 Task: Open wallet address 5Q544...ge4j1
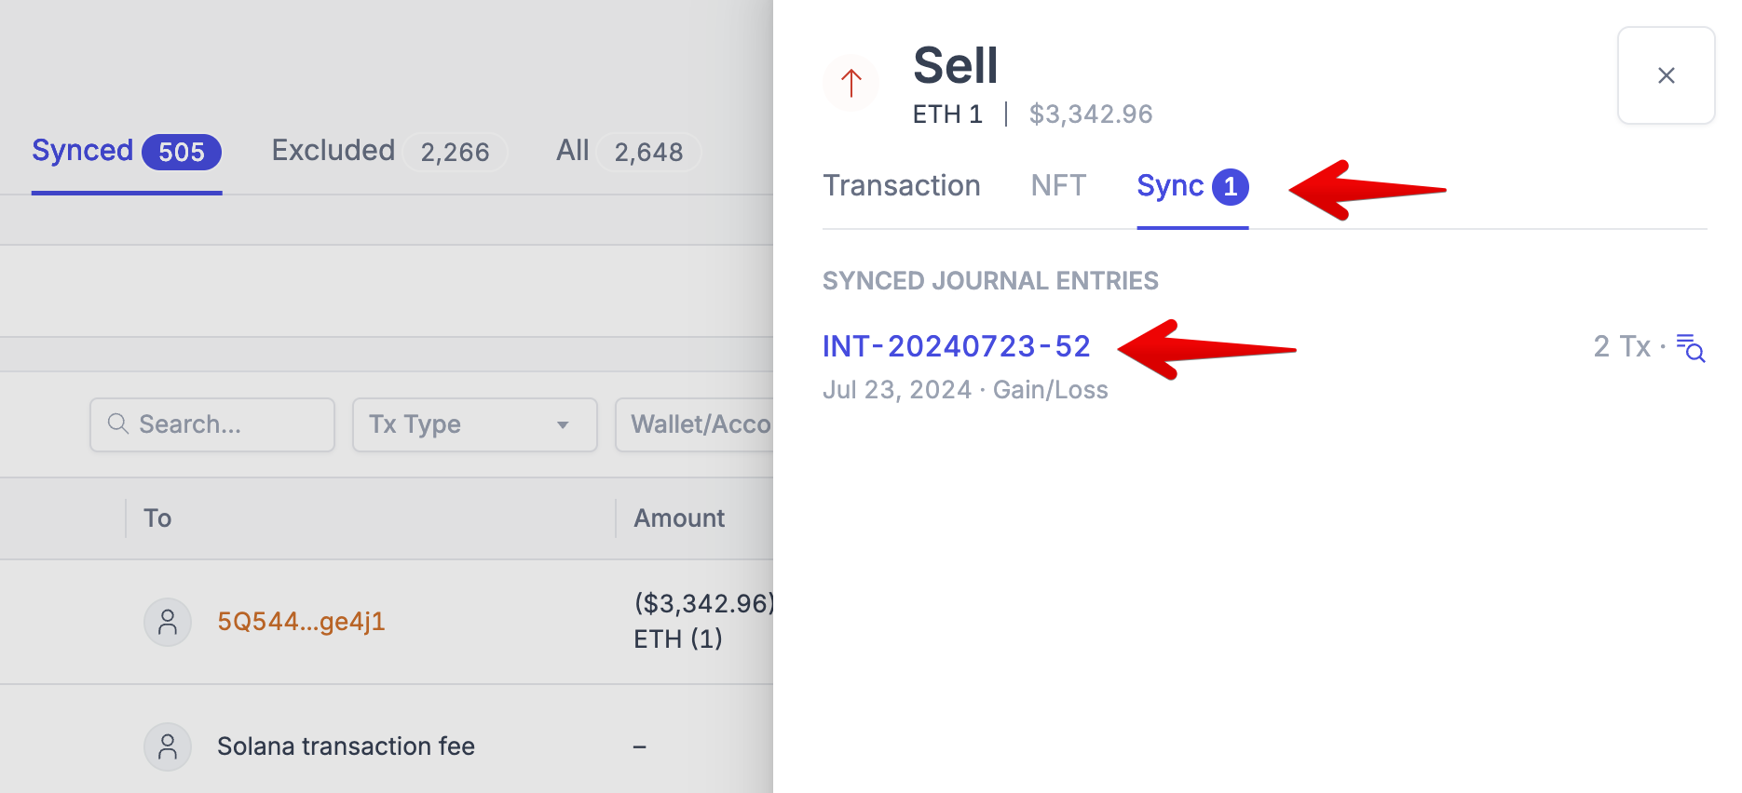pyautogui.click(x=301, y=622)
